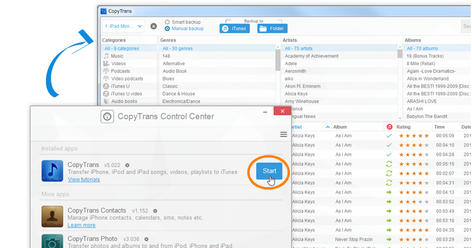Viewport: 472px width, 248px height.
Task: Click the Artist column sort arrow
Action: (327, 127)
